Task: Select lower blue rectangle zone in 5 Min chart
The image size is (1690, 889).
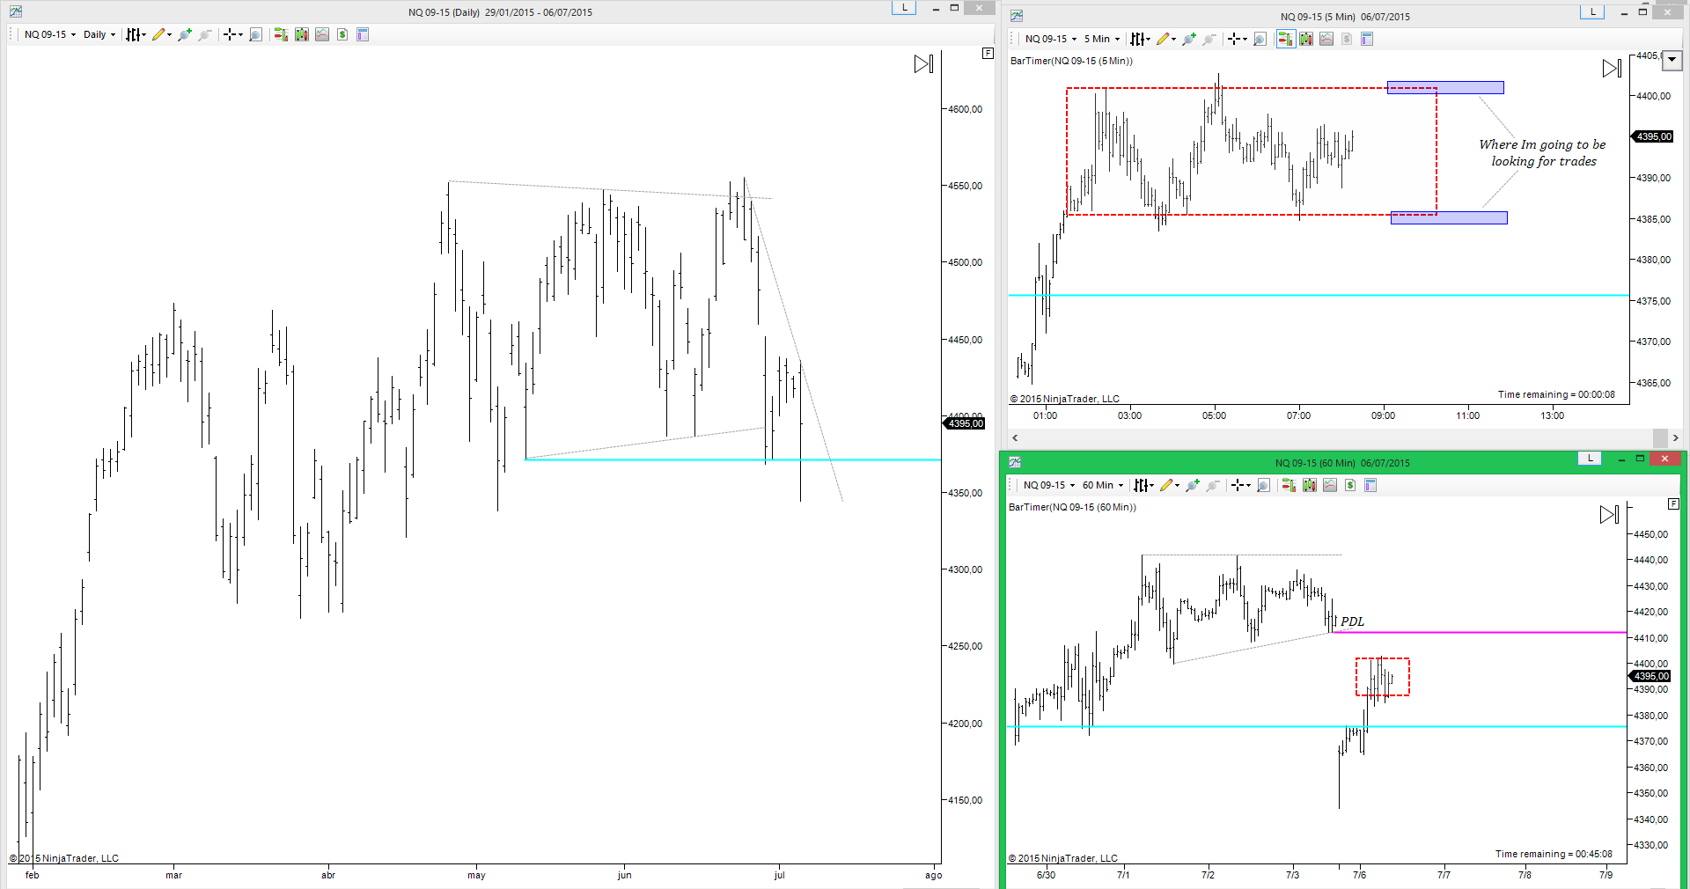Action: [x=1449, y=217]
